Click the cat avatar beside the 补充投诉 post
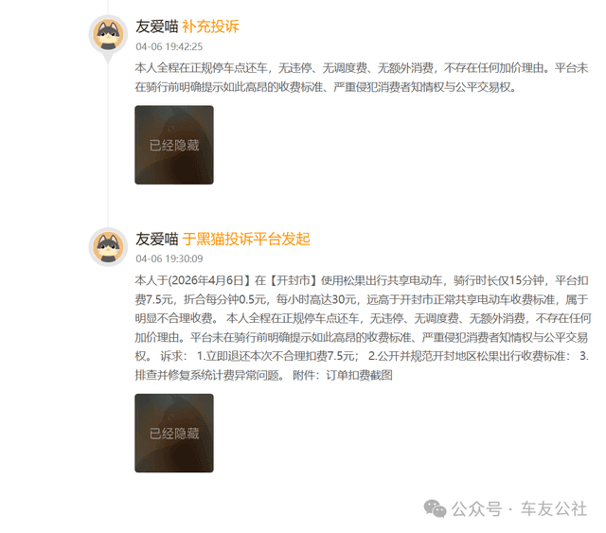The height and width of the screenshot is (533, 606). coord(108,35)
